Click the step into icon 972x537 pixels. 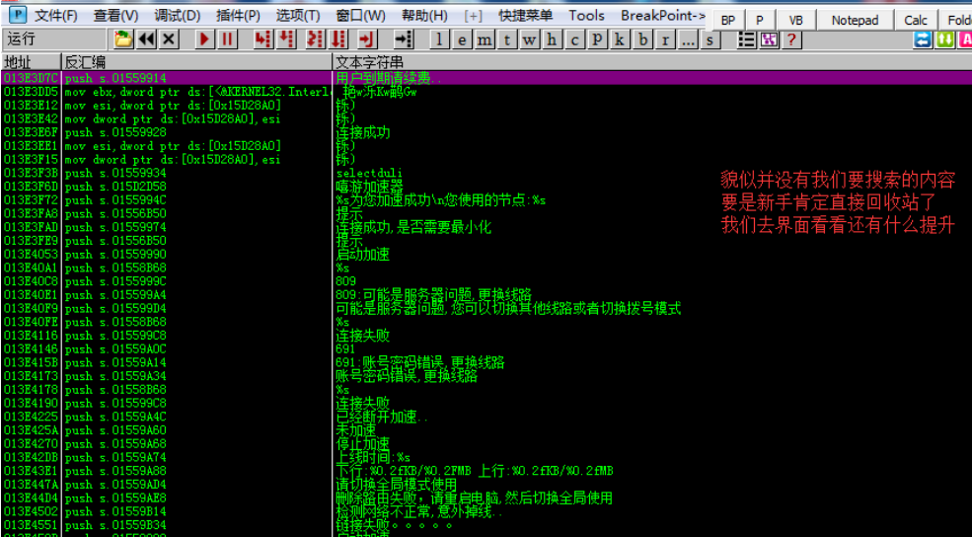point(263,39)
